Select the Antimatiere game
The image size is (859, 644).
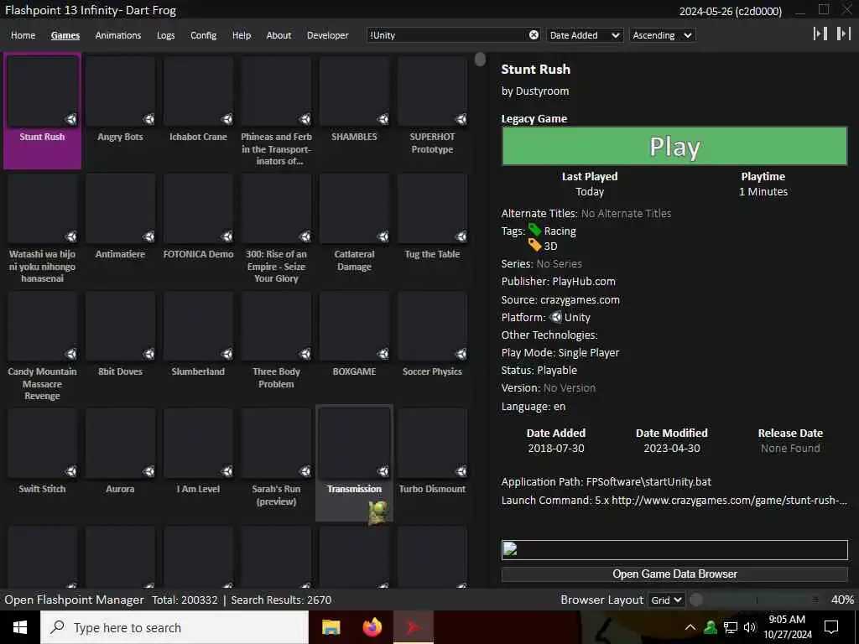tap(120, 229)
